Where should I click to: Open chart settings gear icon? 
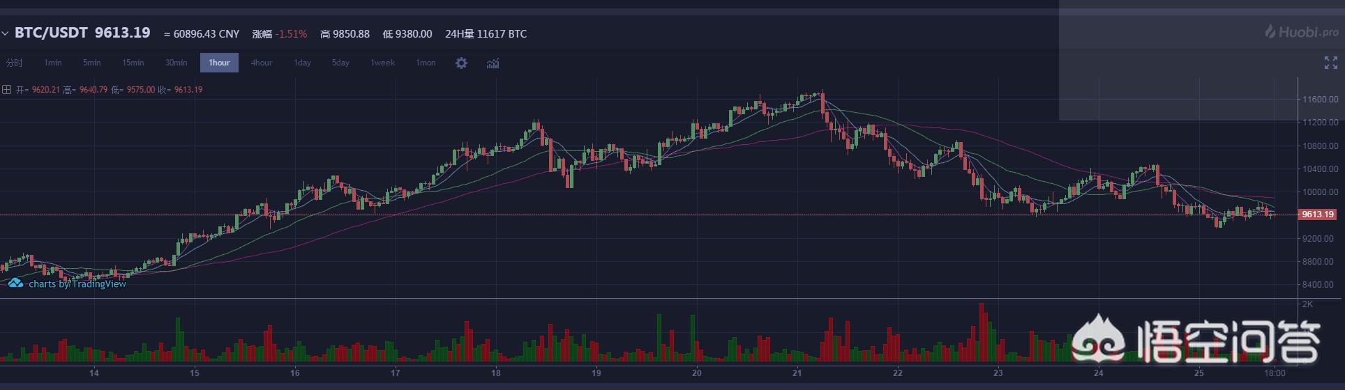click(461, 63)
